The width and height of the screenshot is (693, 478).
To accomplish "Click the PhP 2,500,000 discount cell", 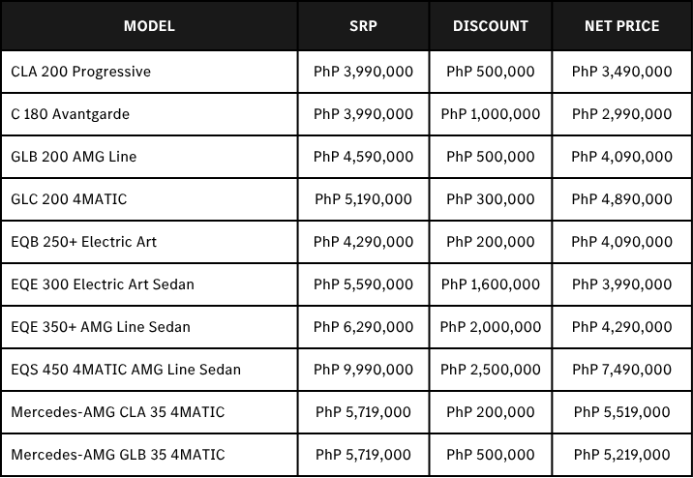I will [491, 370].
